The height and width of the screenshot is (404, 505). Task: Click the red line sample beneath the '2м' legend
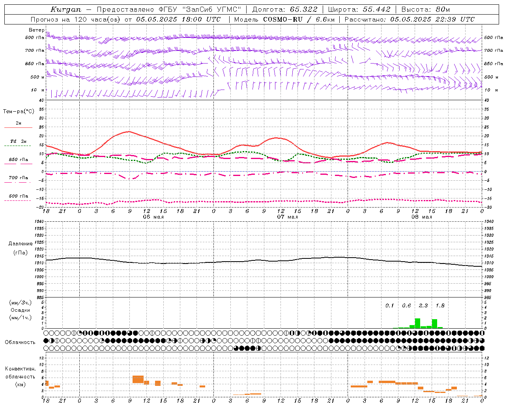pos(18,128)
